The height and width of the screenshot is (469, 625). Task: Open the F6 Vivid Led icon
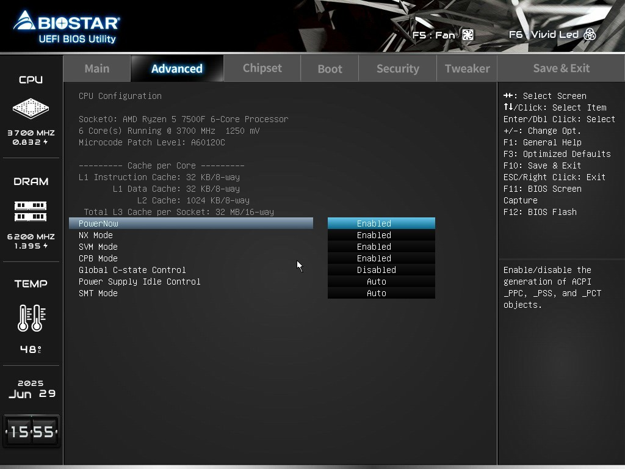coord(590,34)
